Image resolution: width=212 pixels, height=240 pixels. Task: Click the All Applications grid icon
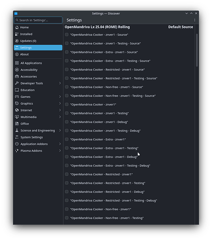[x=17, y=63]
